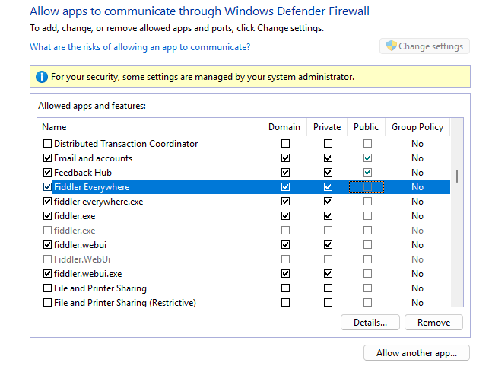Enable Distributed Transaction Coordinator checkbox
Screen dimensions: 492x382
click(x=47, y=144)
